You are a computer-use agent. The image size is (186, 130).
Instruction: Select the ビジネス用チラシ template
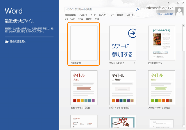(162, 43)
